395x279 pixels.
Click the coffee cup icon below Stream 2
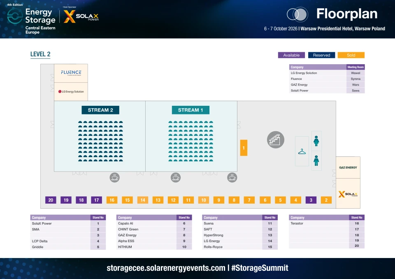115,177
